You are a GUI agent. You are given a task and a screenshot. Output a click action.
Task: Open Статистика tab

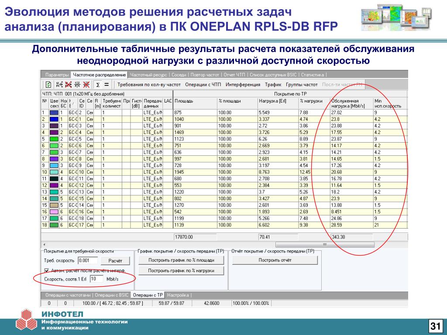point(313,75)
